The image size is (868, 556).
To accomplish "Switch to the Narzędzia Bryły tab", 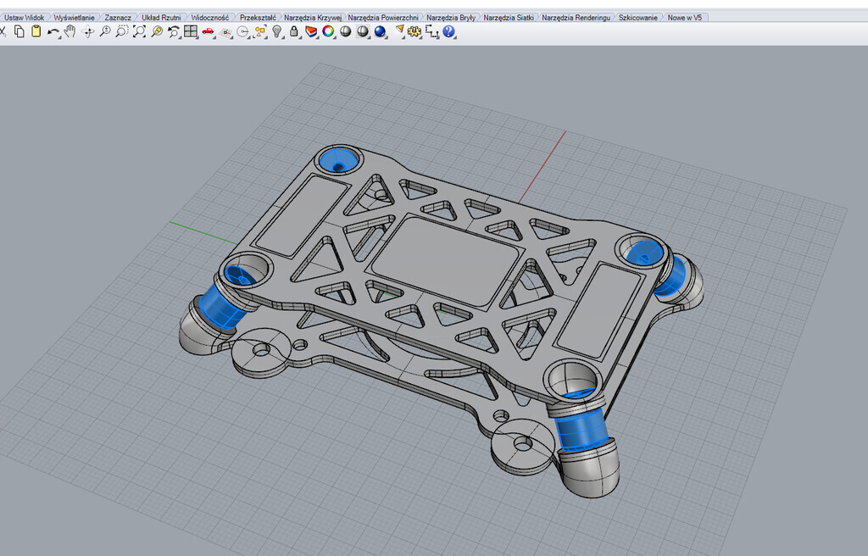I will pos(450,17).
